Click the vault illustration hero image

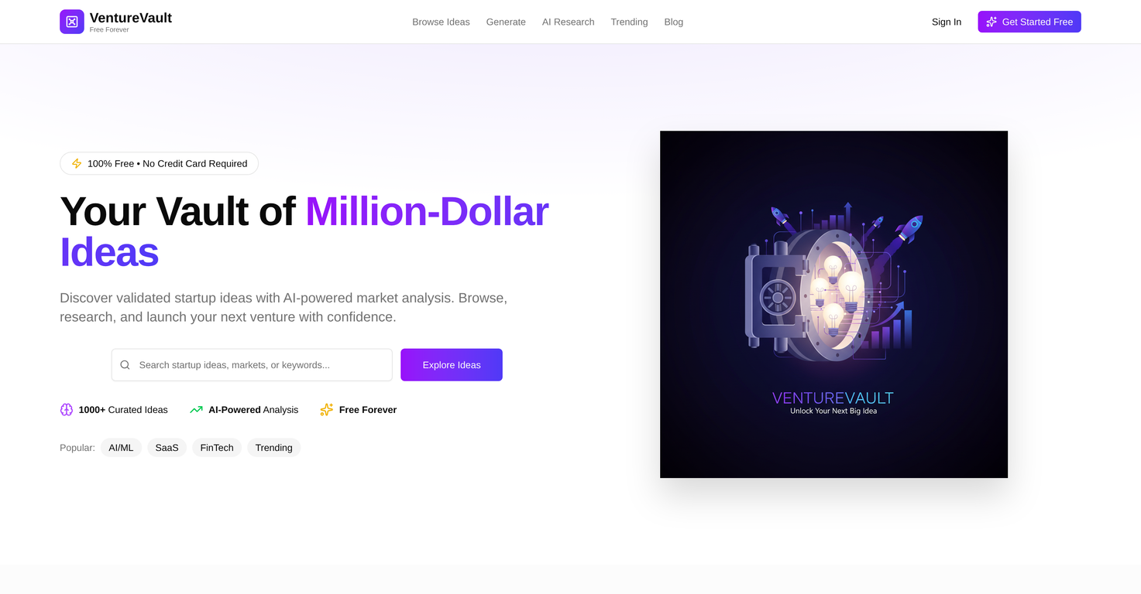[x=833, y=303]
